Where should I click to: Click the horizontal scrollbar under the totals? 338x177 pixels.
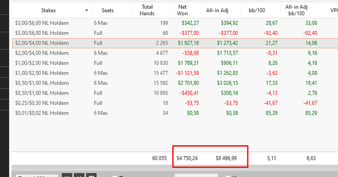(175, 167)
